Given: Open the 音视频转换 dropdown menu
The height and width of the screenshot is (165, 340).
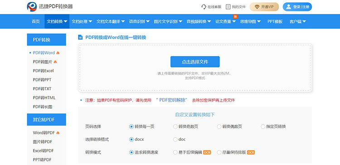Looking at the screenshot, I should point(199,21).
